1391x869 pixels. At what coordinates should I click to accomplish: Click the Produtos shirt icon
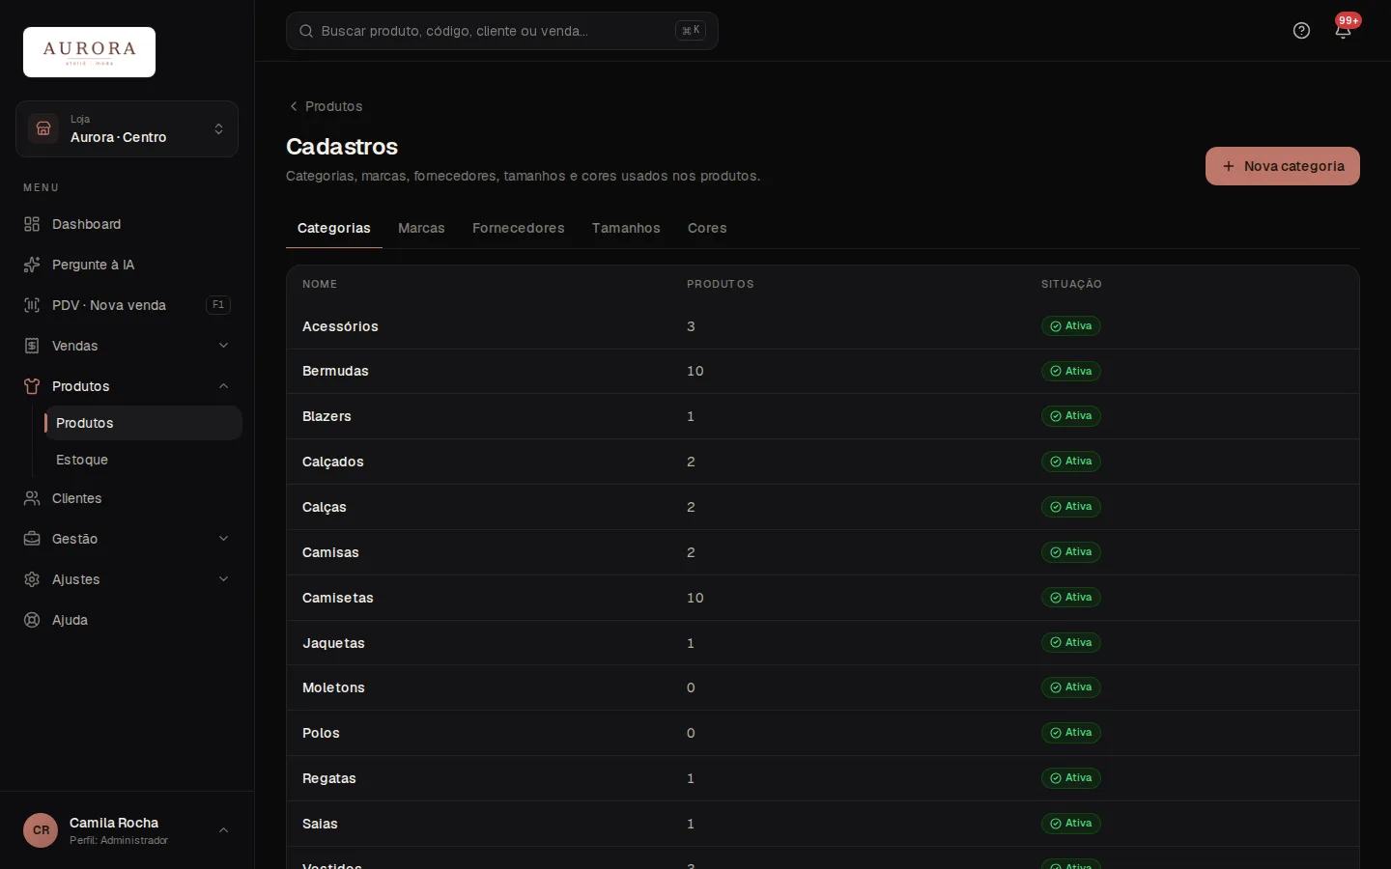point(32,386)
